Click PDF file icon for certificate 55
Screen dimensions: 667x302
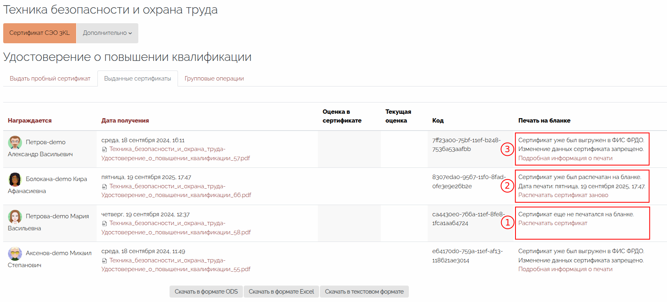(x=104, y=261)
